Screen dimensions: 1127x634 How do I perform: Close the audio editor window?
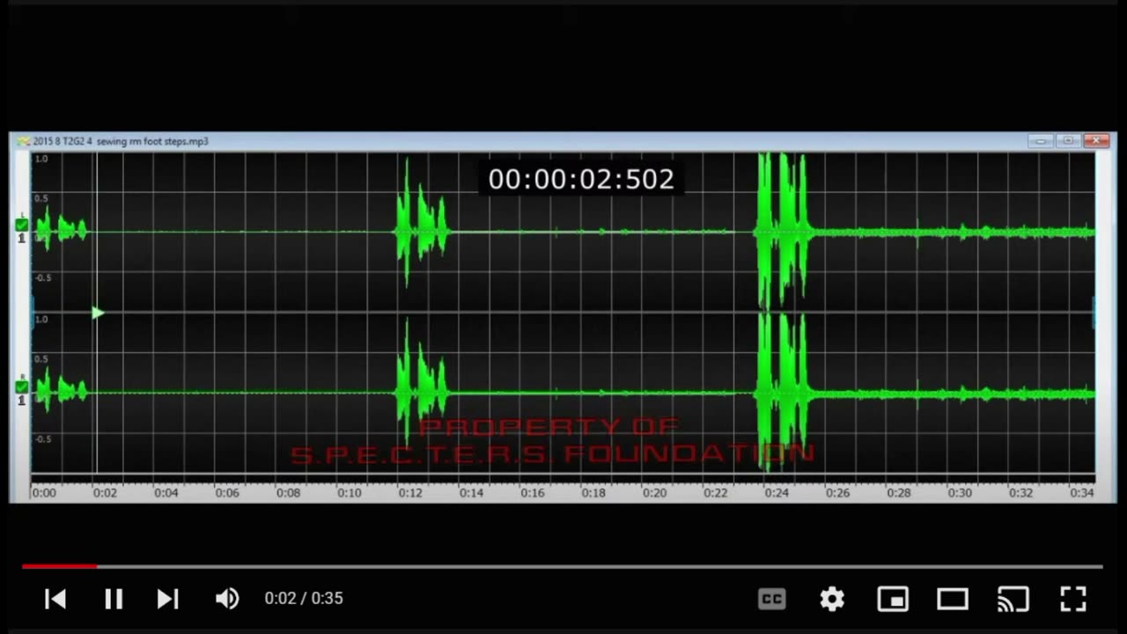pos(1096,141)
